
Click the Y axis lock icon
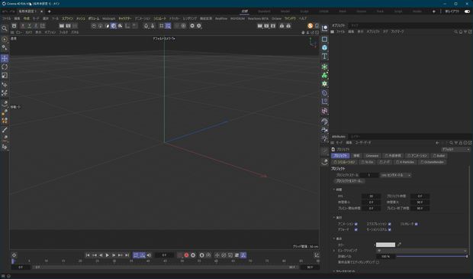tap(29, 26)
